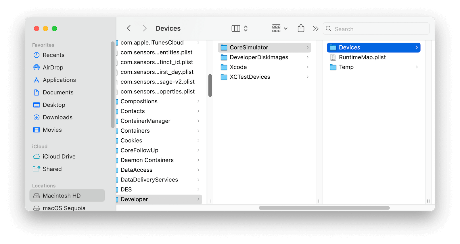This screenshot has height=244, width=460.
Task: Click the Xcode folder icon
Action: (224, 67)
